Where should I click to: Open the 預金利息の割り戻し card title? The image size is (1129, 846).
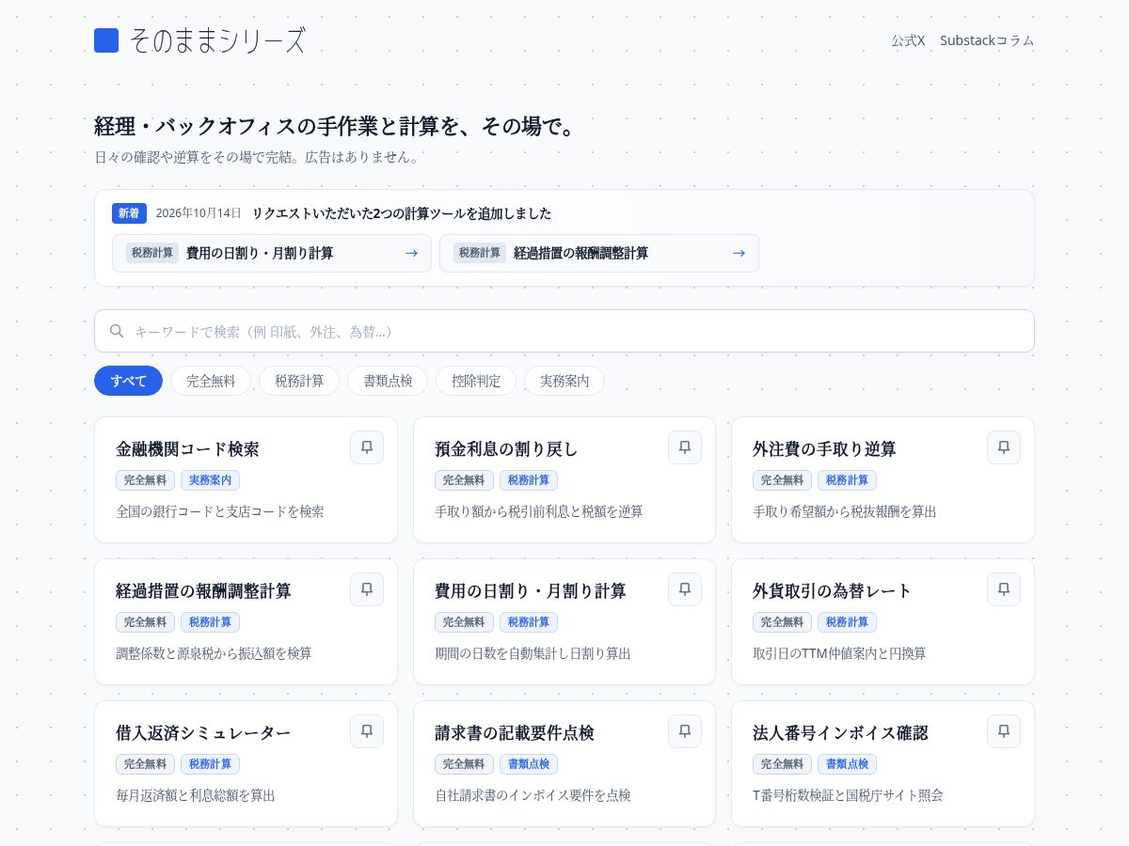(506, 449)
